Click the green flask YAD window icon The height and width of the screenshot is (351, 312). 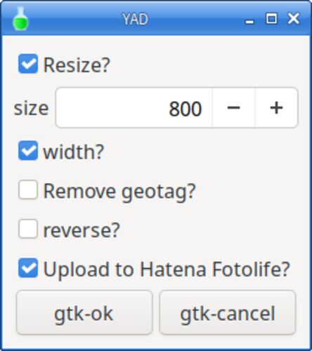point(20,19)
